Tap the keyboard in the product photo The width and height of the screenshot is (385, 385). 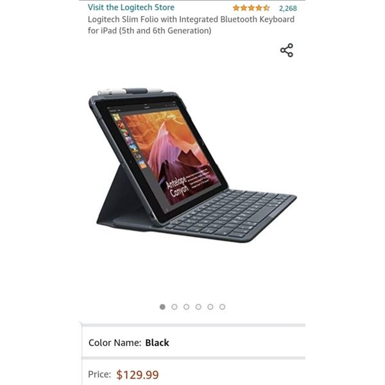[x=230, y=215]
